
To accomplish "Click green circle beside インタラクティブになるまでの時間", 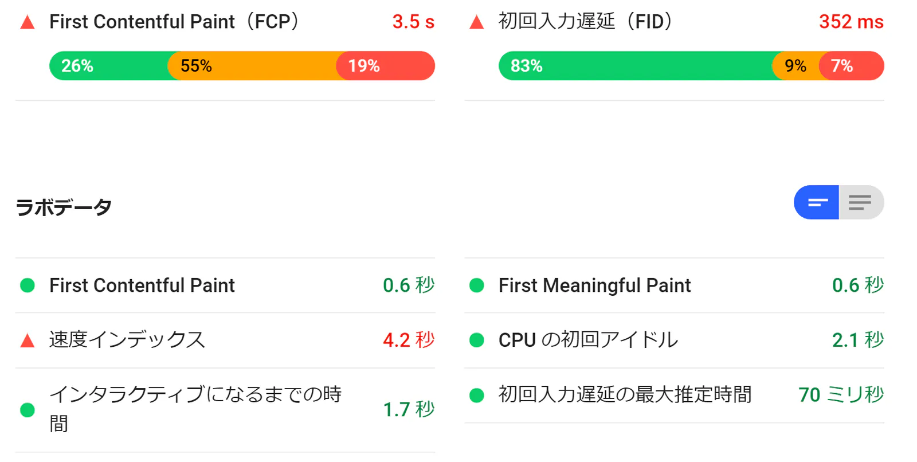I will tap(28, 410).
